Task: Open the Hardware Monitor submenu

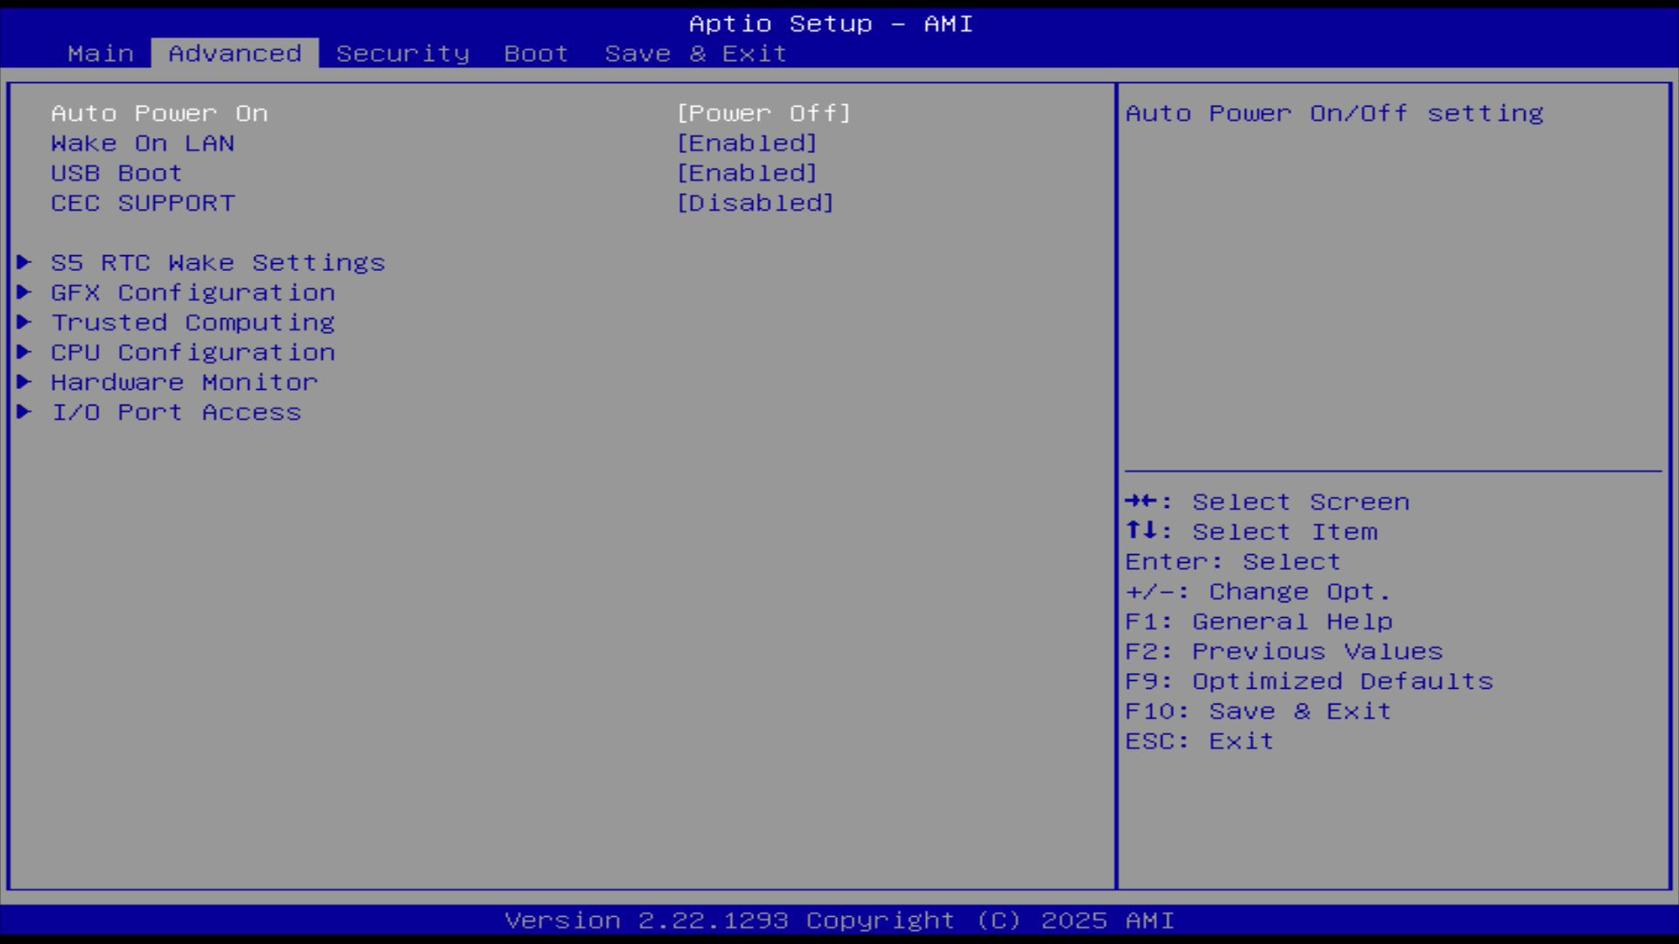Action: pyautogui.click(x=184, y=382)
